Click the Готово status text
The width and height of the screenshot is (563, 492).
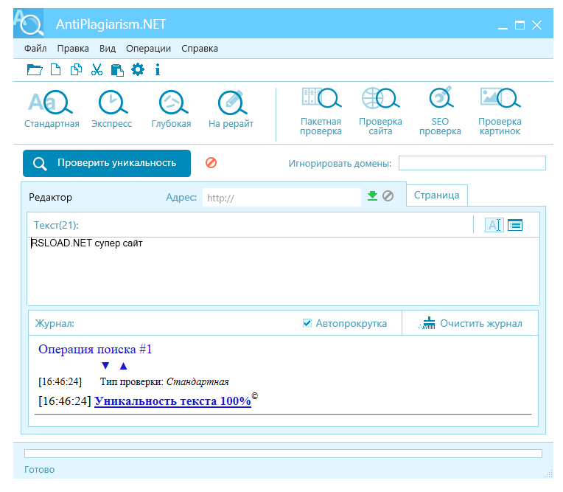coord(40,470)
